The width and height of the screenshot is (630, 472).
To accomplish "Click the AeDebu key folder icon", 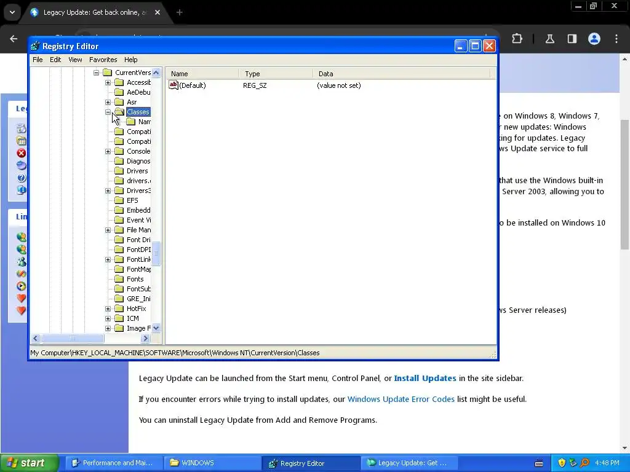I will coord(119,92).
